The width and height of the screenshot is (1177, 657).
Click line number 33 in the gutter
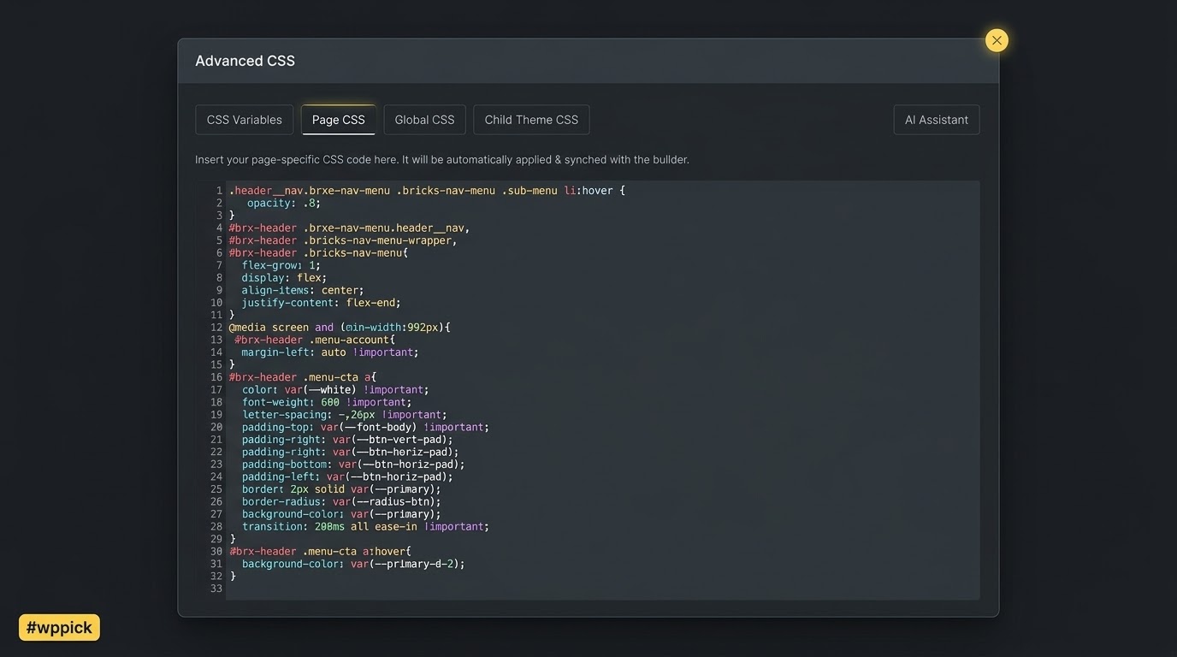click(x=216, y=589)
